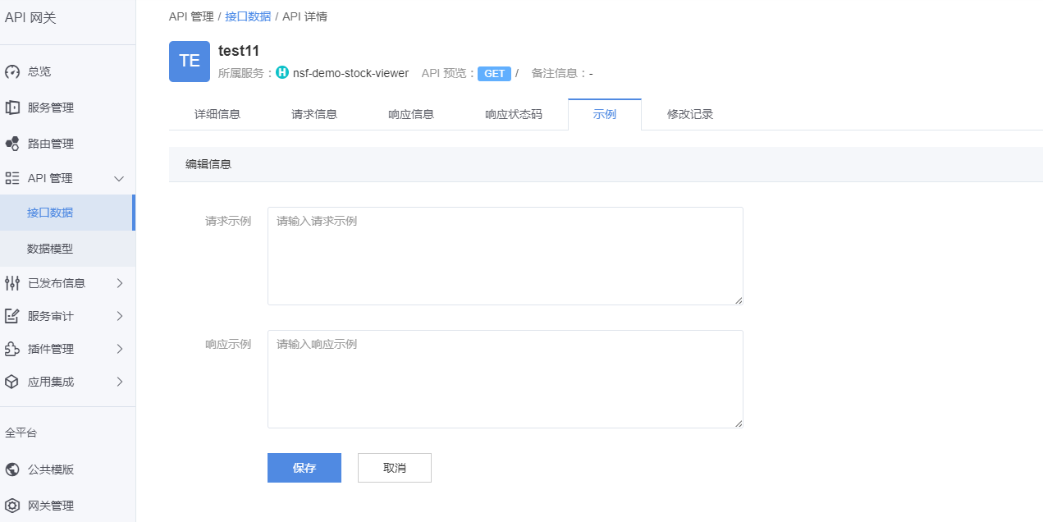Open the 修改记录 tab
This screenshot has width=1043, height=522.
(690, 115)
